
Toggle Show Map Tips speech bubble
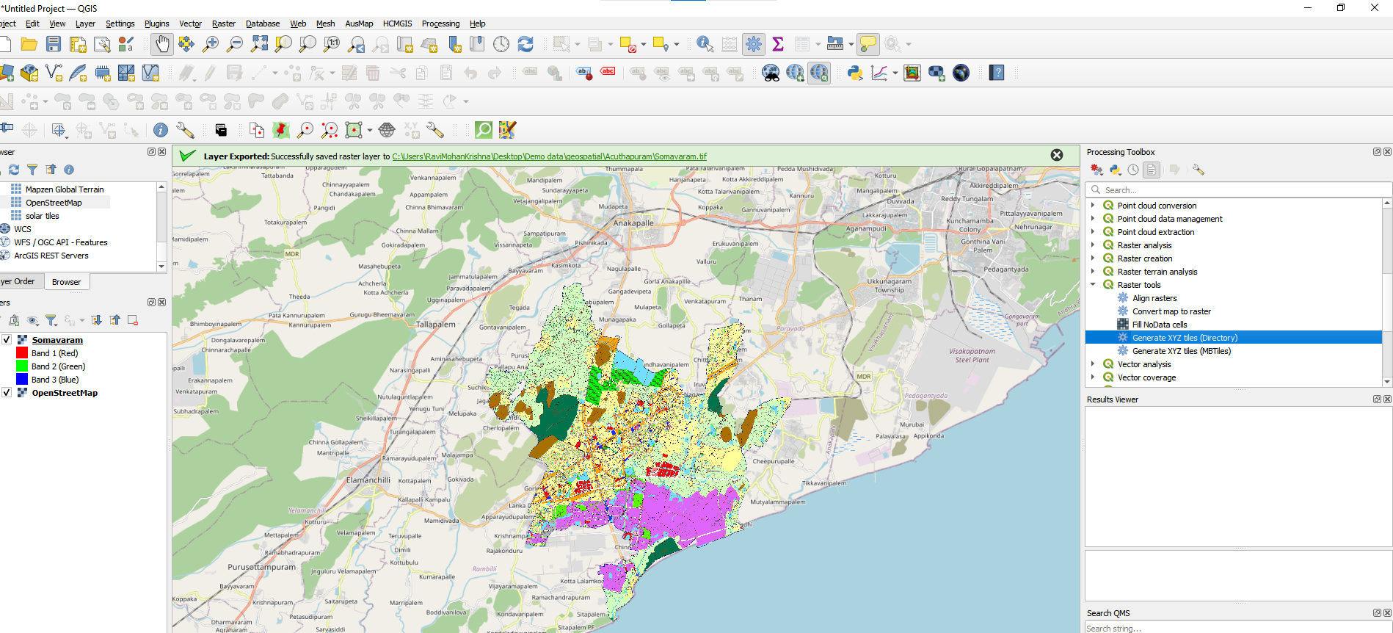[x=868, y=44]
